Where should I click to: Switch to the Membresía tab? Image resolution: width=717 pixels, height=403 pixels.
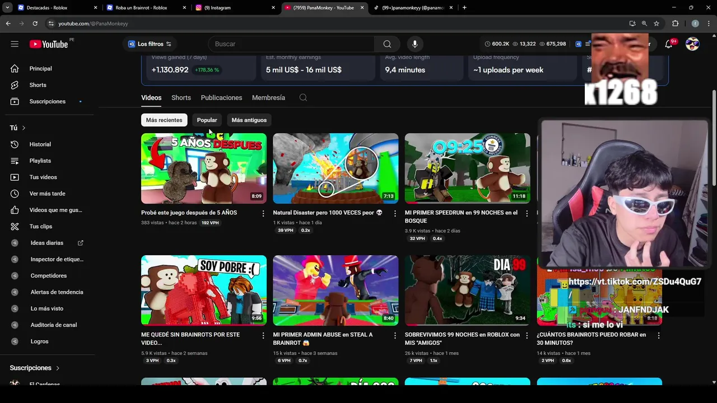268,97
